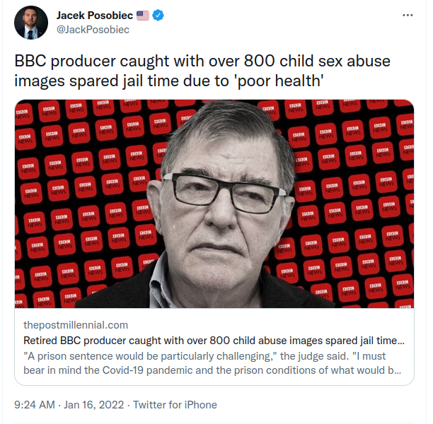The image size is (433, 424).
Task: Open Jacek Posobiec's profile avatar
Action: point(31,23)
